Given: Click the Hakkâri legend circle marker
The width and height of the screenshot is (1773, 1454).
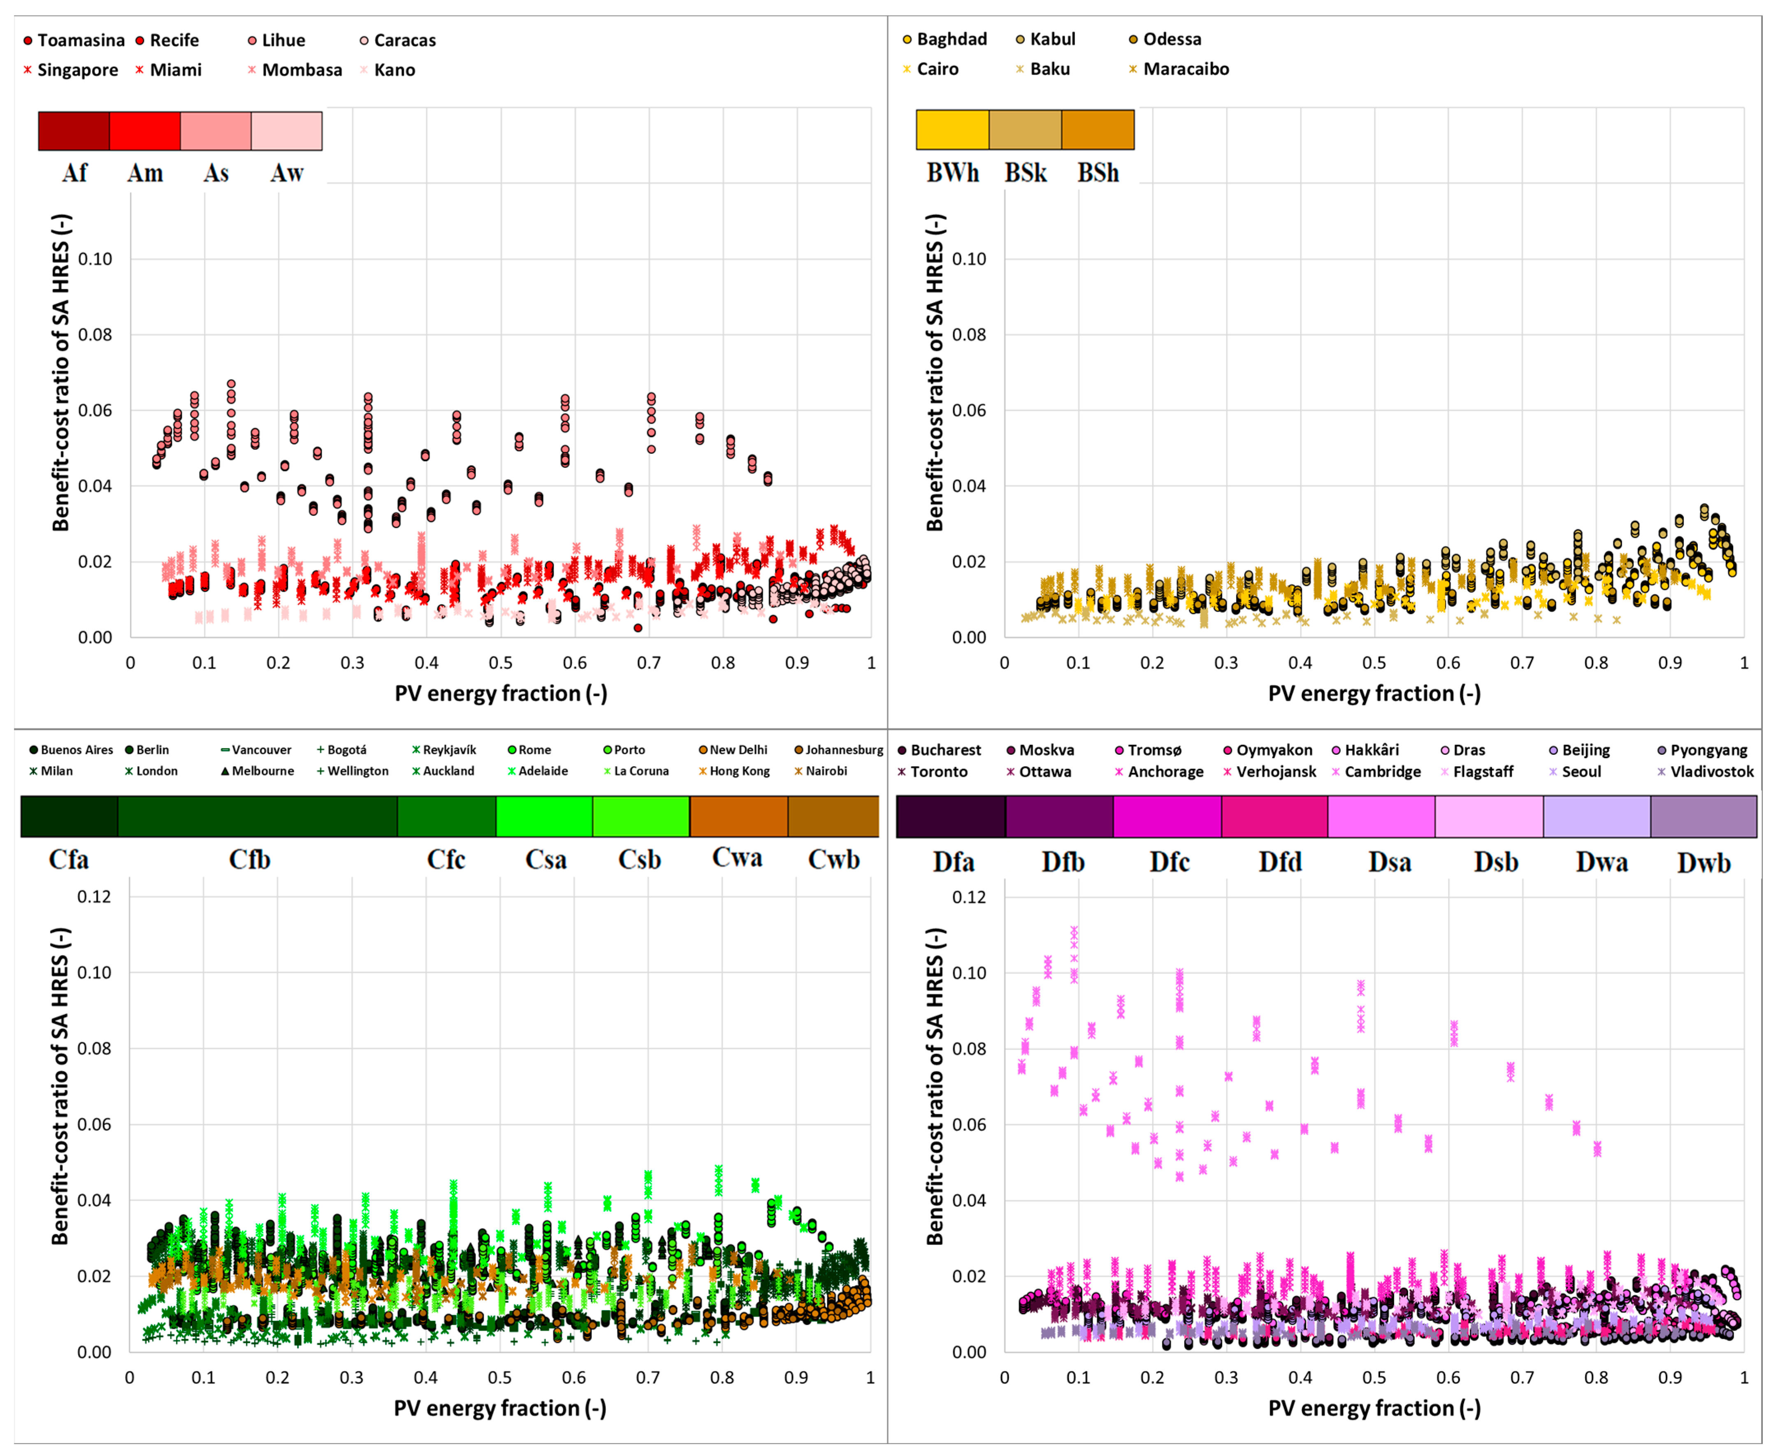Looking at the screenshot, I should [1336, 751].
